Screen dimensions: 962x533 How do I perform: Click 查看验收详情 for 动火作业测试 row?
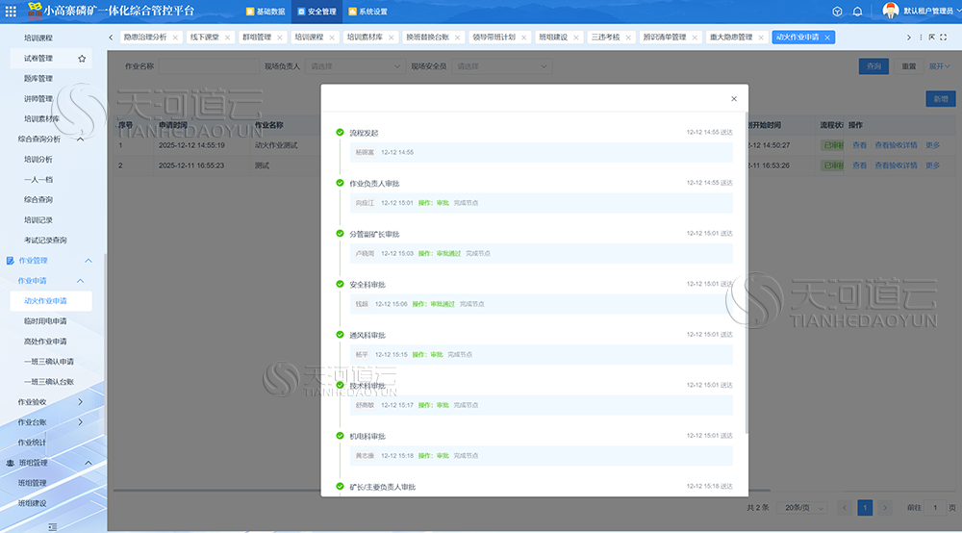[896, 145]
